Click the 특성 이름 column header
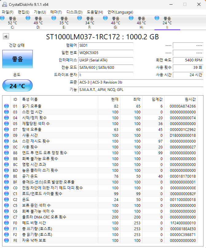This screenshot has width=206, height=248. pos(59,100)
